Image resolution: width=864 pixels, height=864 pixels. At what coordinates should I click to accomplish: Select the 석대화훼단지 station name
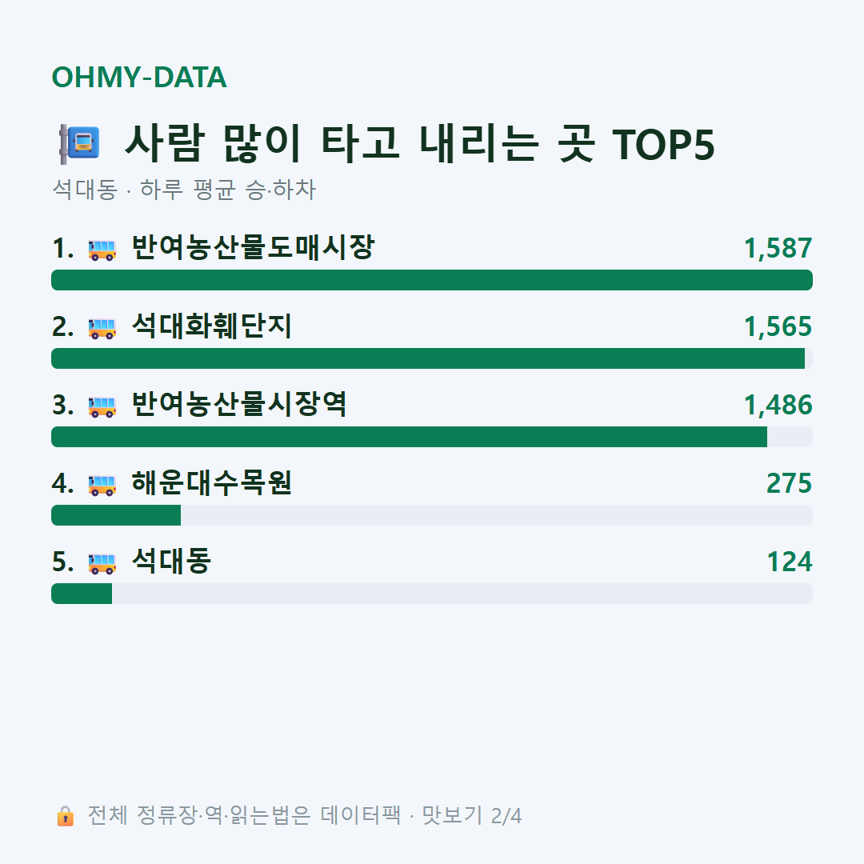click(x=211, y=326)
